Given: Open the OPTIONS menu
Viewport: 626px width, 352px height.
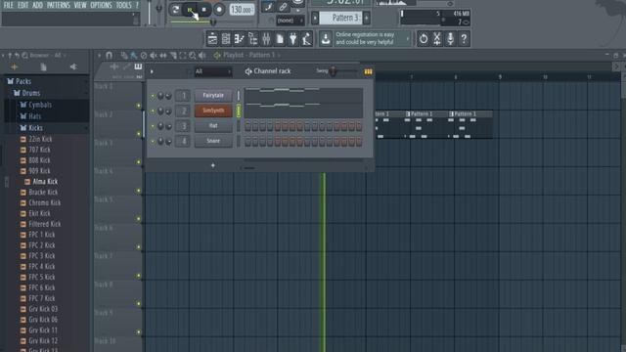Looking at the screenshot, I should pos(101,5).
